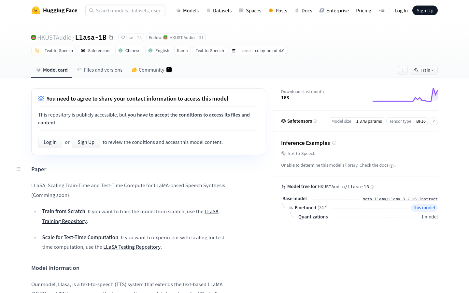Expand the Train dropdown

424,70
